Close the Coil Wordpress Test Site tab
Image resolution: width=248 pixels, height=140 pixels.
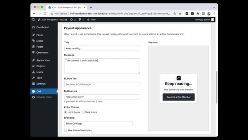click(84, 7)
